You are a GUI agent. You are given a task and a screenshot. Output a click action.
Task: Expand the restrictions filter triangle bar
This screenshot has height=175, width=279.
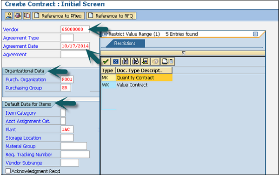183,53
